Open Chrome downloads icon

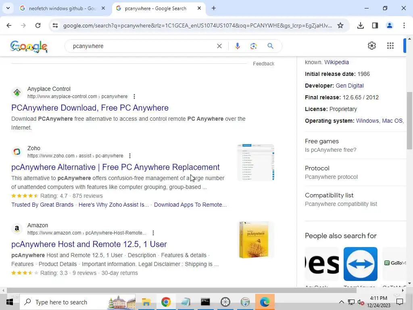coord(360,25)
